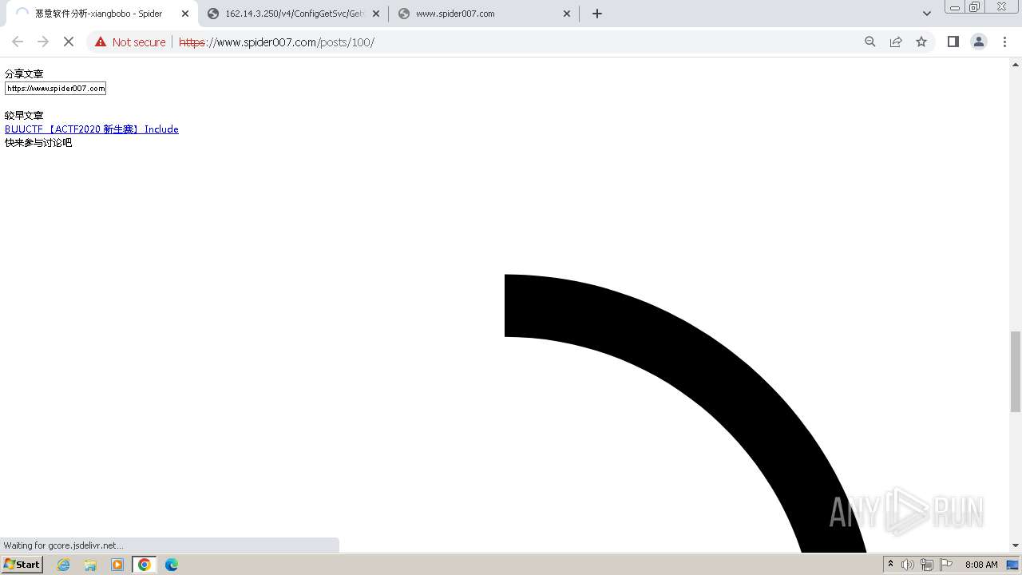Open the Chrome profile avatar menu
This screenshot has width=1022, height=575.
pos(978,42)
